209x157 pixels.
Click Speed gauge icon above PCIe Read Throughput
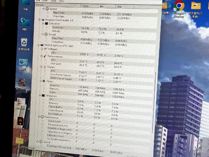[x=41, y=142]
